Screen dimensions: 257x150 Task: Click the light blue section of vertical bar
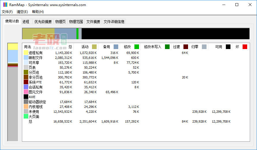tap(13, 56)
